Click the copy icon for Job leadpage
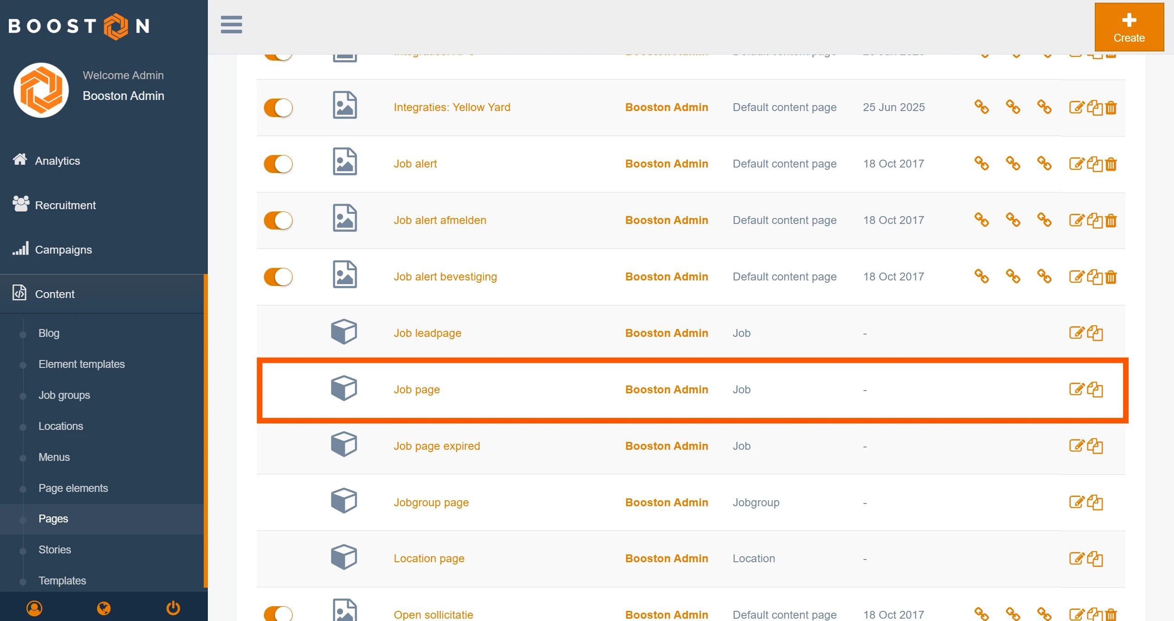 [1095, 333]
